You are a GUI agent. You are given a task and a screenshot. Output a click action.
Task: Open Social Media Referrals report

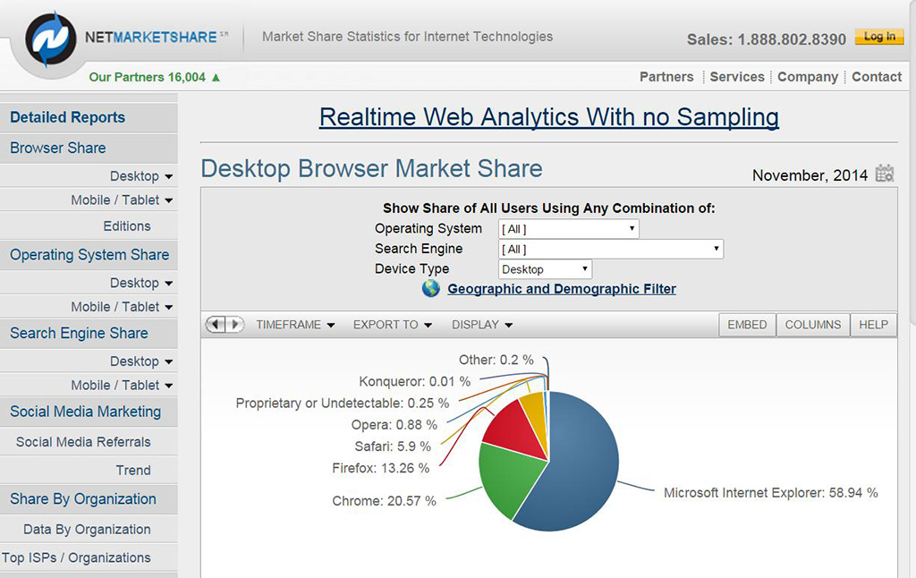83,442
